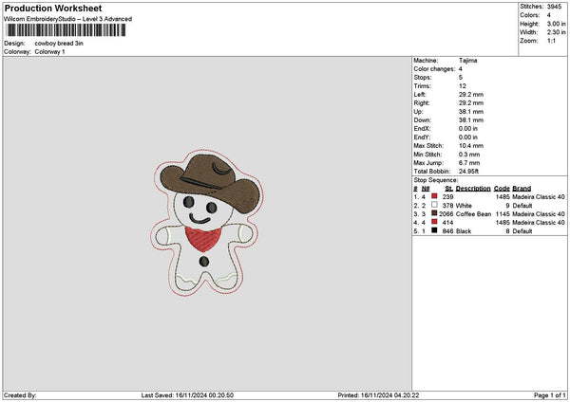Click thread code "1145" in Coffee Bean row

tap(503, 214)
